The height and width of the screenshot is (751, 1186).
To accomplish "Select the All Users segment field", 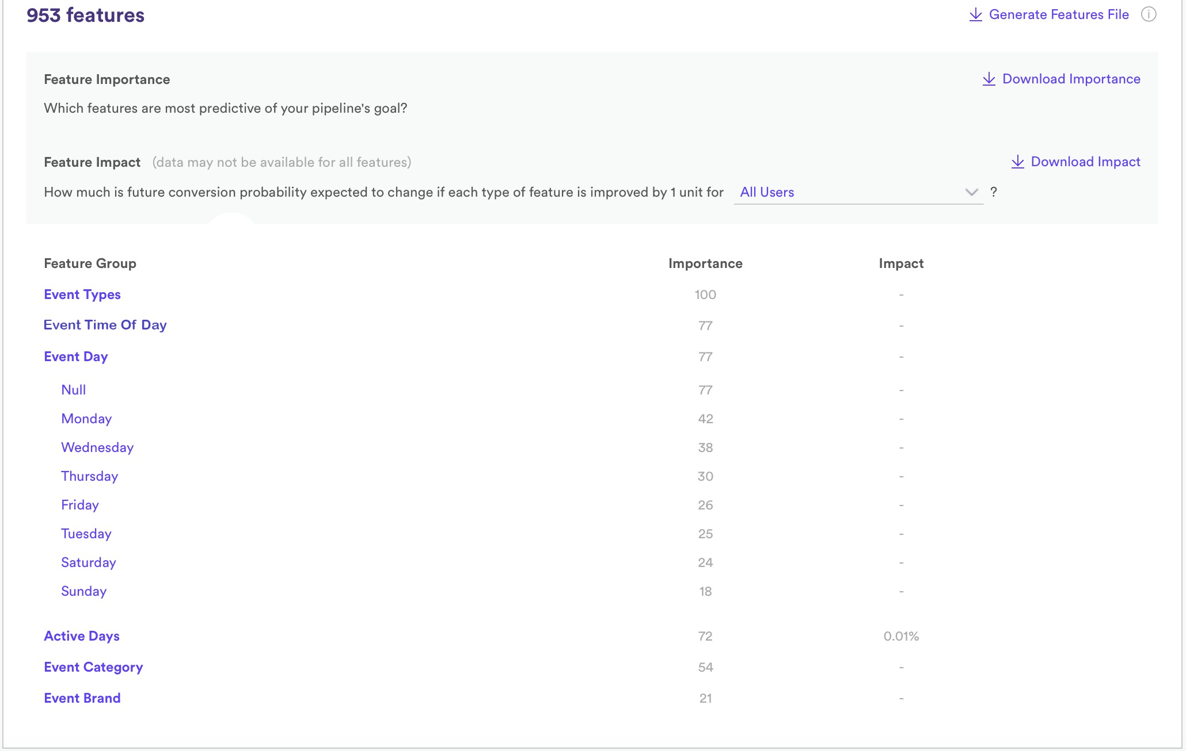I will coord(858,192).
